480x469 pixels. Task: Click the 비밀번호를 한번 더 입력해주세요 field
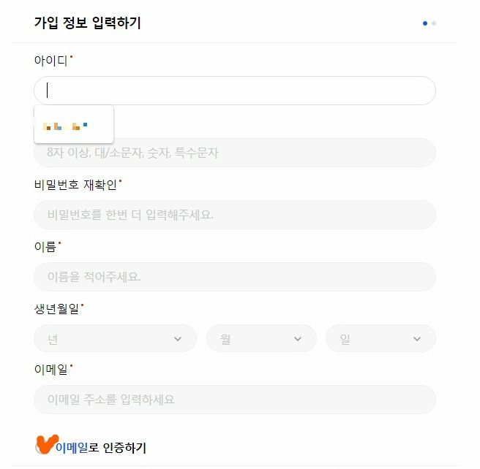coord(235,215)
